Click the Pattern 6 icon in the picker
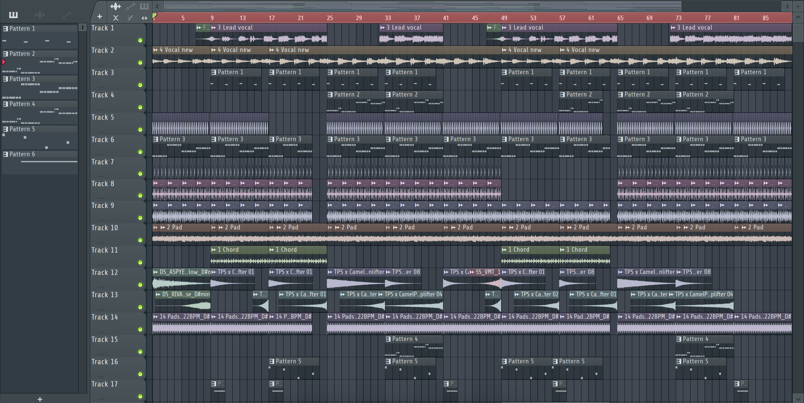The image size is (804, 403). 5,154
